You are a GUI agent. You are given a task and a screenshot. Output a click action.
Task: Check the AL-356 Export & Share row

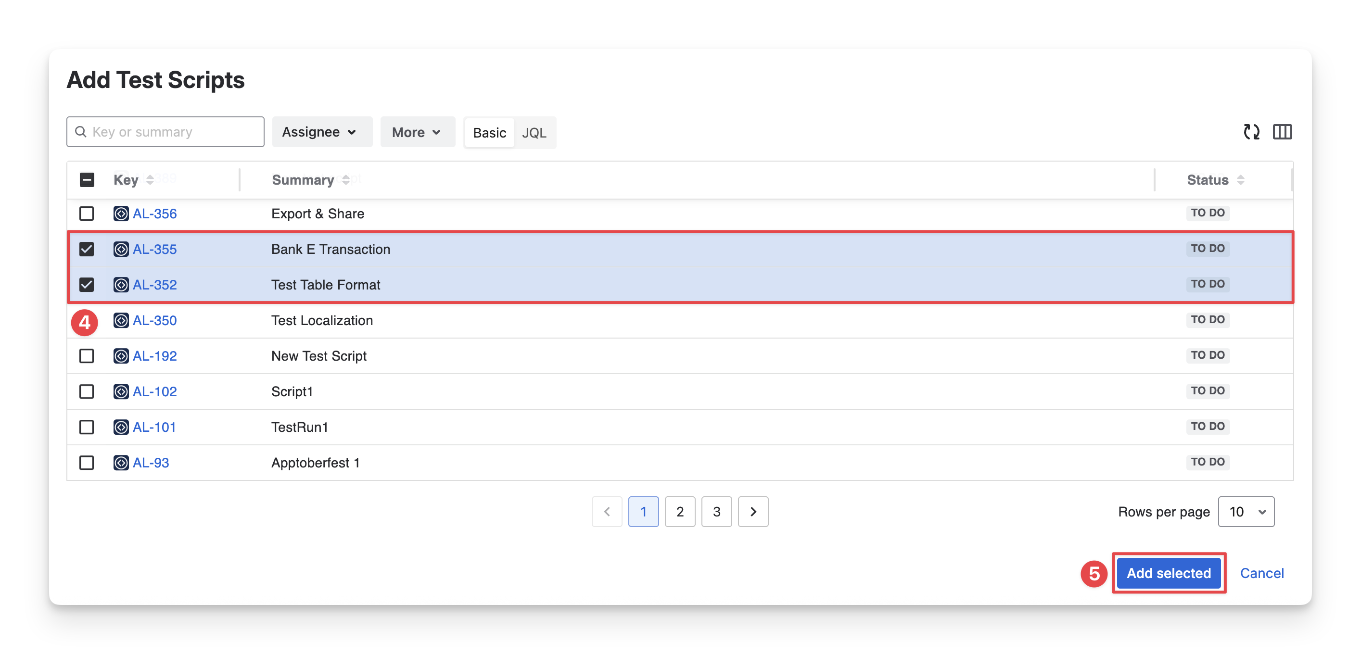click(87, 214)
